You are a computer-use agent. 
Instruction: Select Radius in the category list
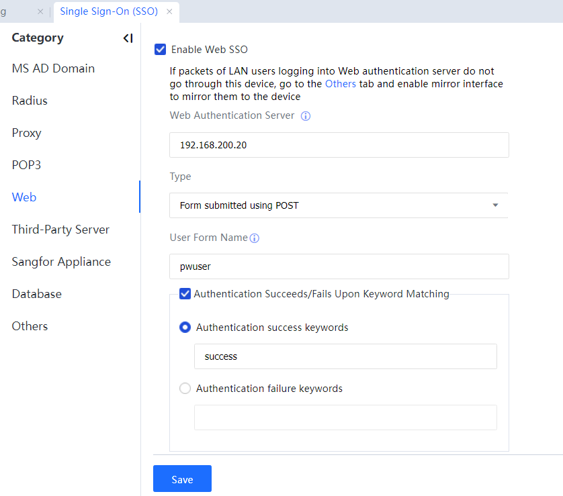pyautogui.click(x=30, y=101)
